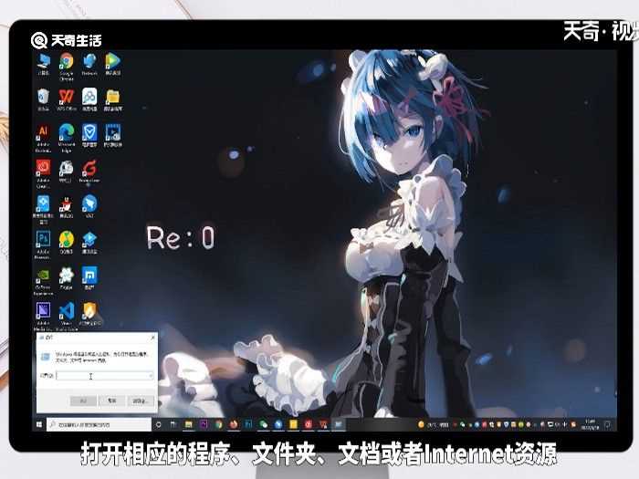
Task: Open the Microsoft Edge desktop shortcut
Action: point(67,138)
